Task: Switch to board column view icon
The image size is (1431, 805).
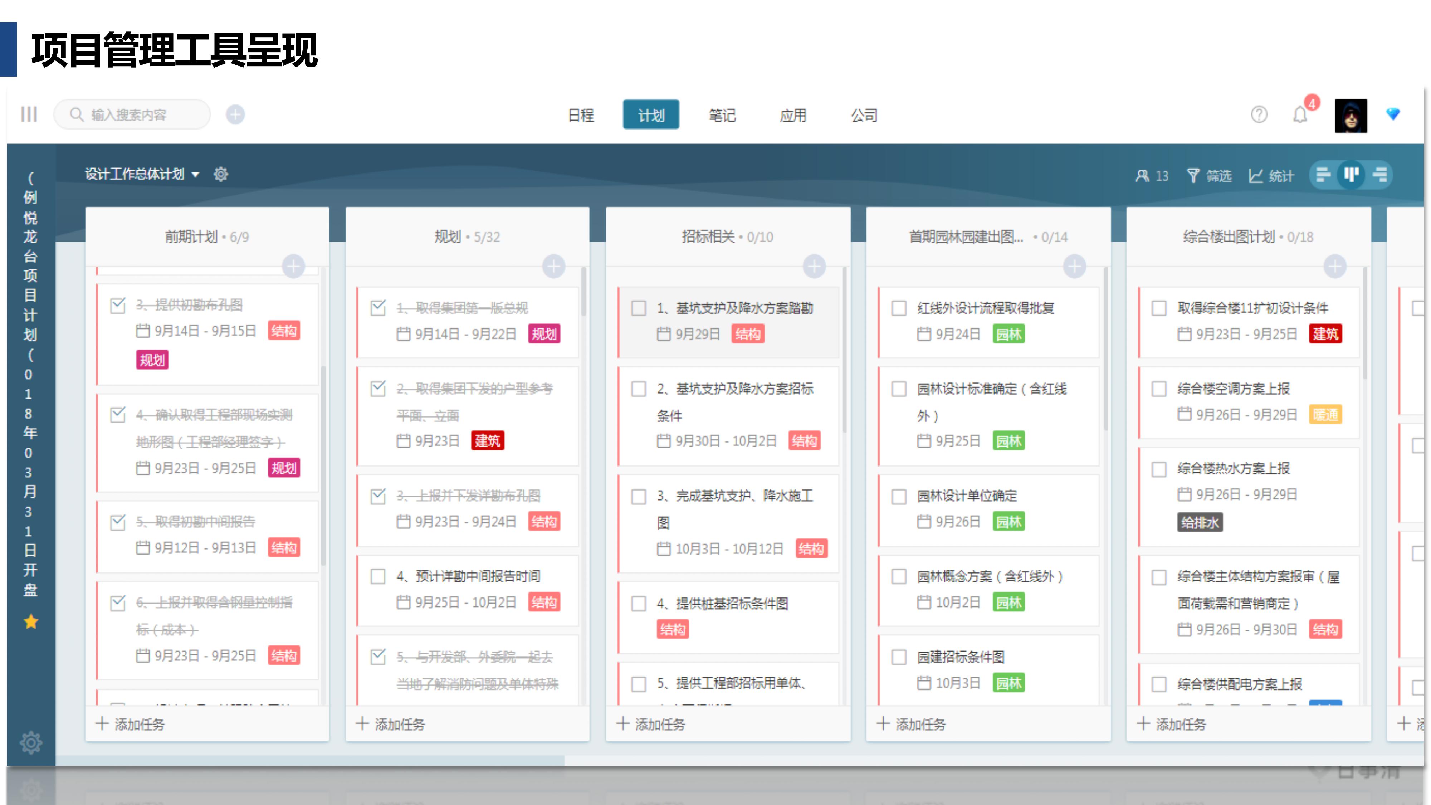Action: 1351,175
